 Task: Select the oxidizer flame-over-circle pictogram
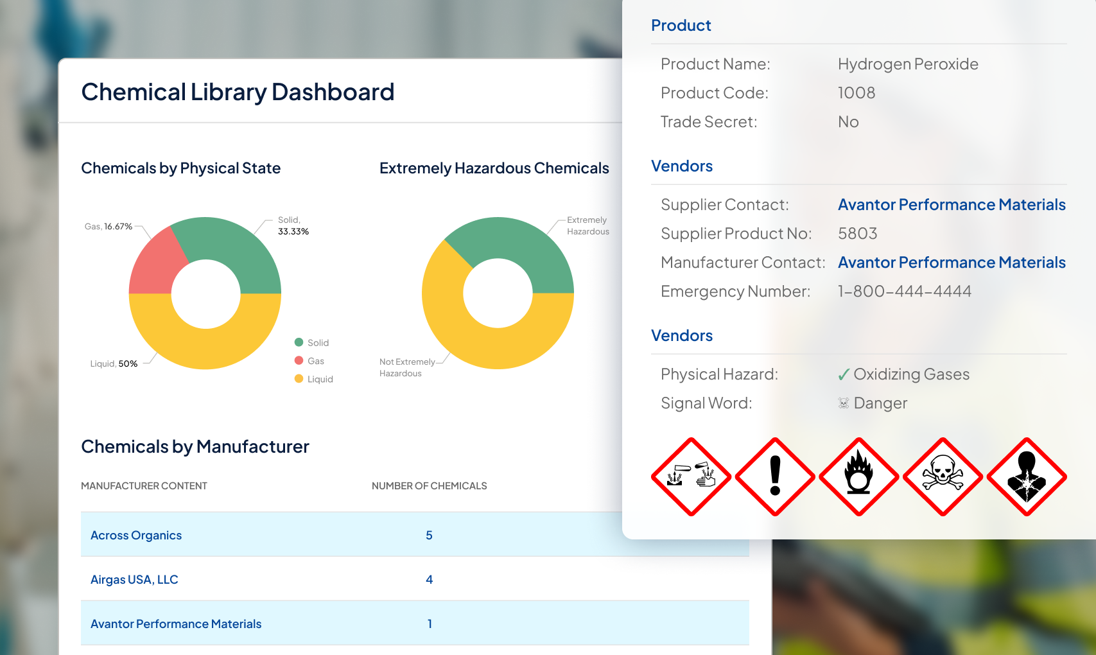coord(859,477)
